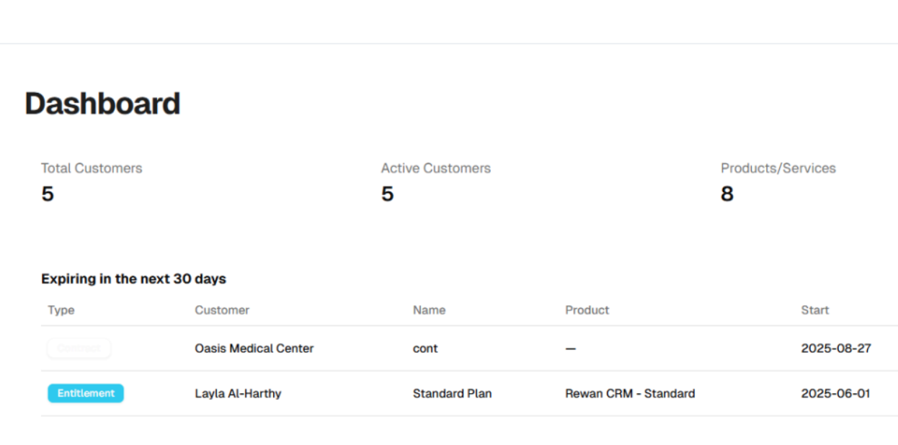Sort by the Name column header
The width and height of the screenshot is (898, 445).
click(429, 310)
